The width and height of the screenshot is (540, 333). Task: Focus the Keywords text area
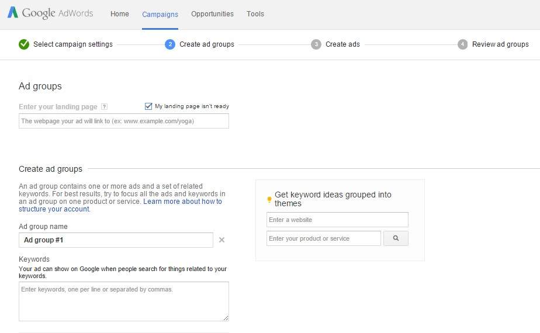pos(123,301)
